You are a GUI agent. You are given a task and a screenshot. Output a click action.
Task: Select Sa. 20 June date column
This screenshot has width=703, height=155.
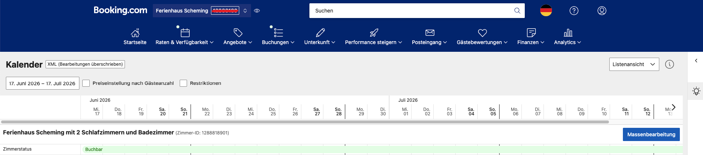point(162,111)
